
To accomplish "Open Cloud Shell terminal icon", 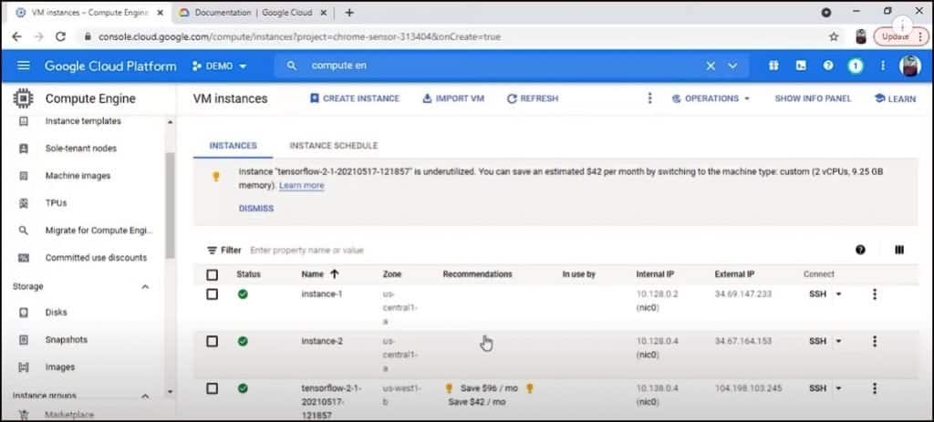I will [x=801, y=66].
